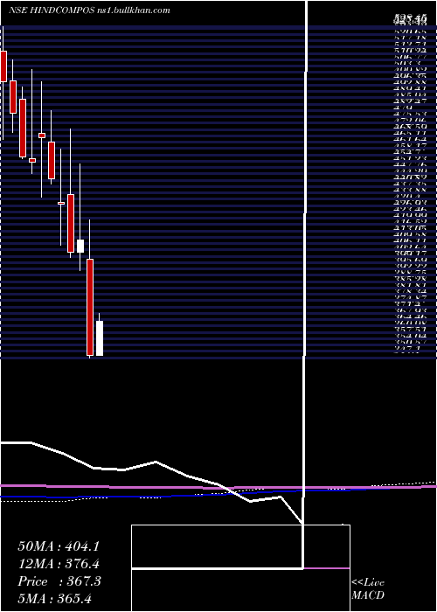Click the 50MA : 404.1 value
Image resolution: width=437 pixels, height=612 pixels.
[x=59, y=546]
